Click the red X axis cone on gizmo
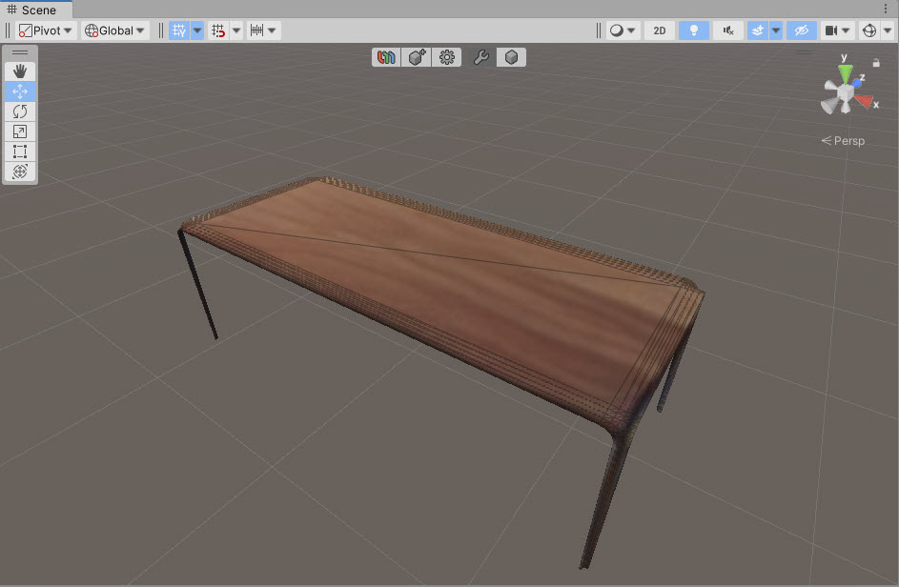The height and width of the screenshot is (587, 899). 864,101
